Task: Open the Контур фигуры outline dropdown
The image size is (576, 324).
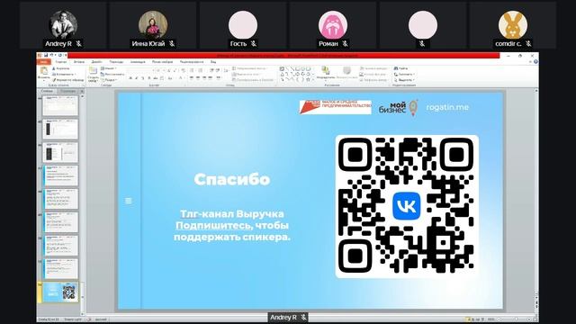Action: [x=373, y=74]
